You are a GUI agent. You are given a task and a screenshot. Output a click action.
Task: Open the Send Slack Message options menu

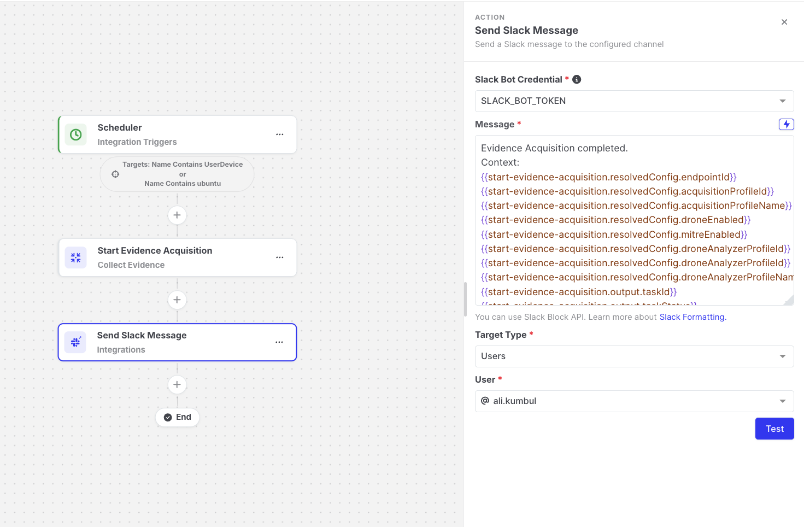coord(279,342)
